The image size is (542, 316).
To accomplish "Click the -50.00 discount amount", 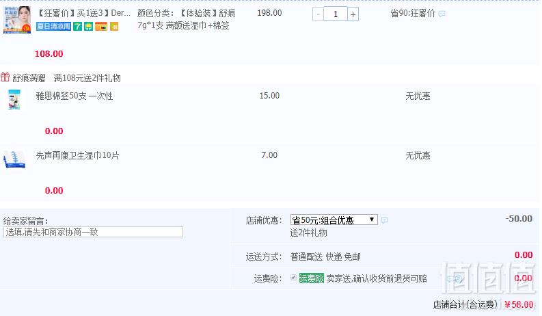I will click(519, 218).
